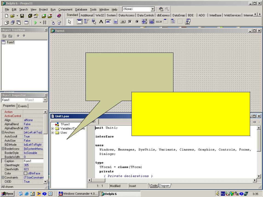
Task: Click the Save current desktop icon
Action: pos(161,9)
